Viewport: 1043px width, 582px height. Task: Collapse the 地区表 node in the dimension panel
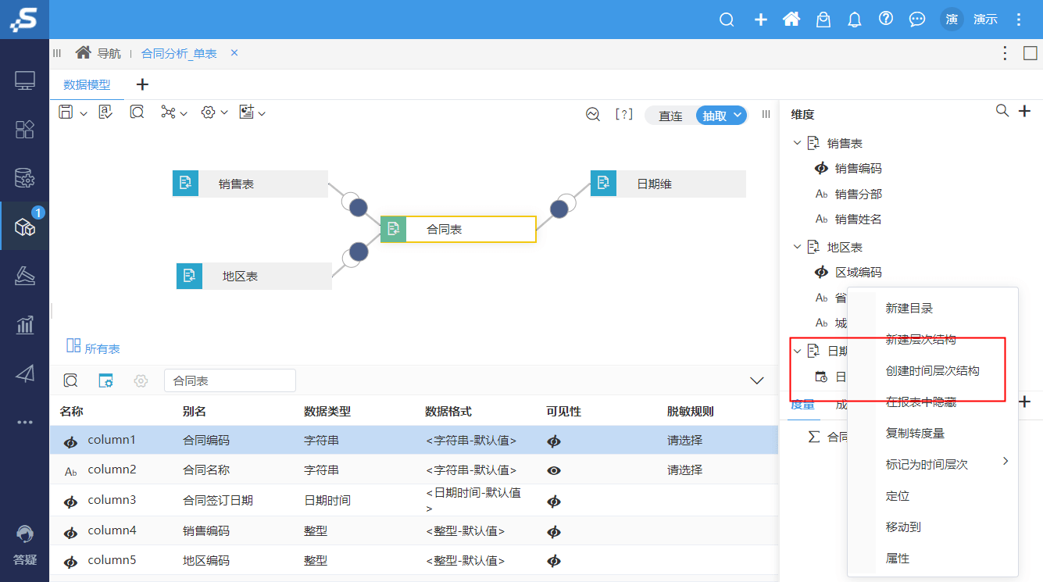[x=798, y=246]
